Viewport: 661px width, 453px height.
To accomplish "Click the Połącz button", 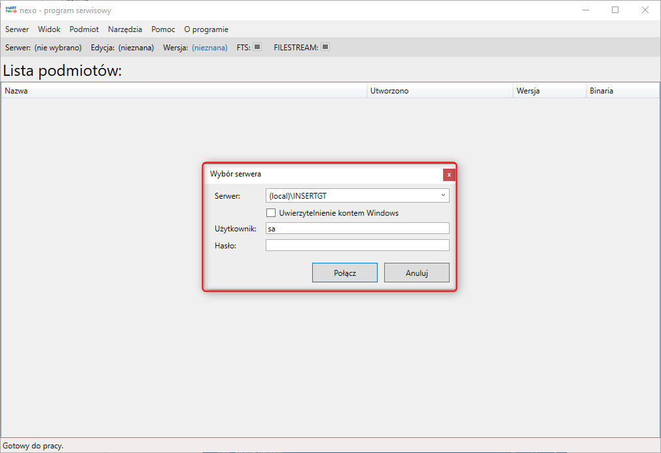I will (x=345, y=273).
